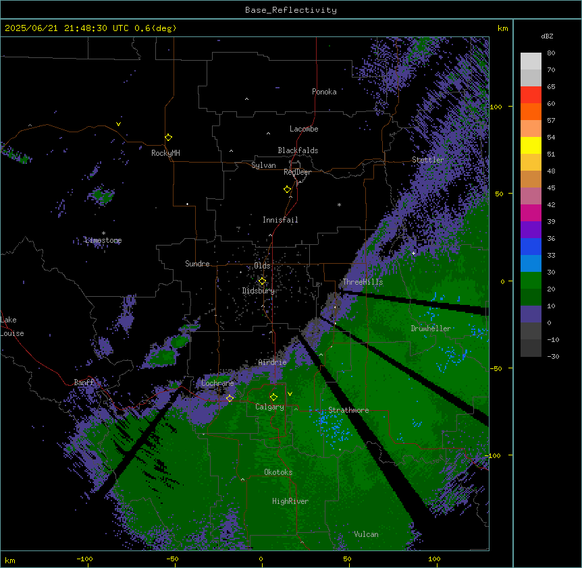Viewport: 582px width, 568px height.
Task: Click the Lacombe label
Action: (x=304, y=129)
